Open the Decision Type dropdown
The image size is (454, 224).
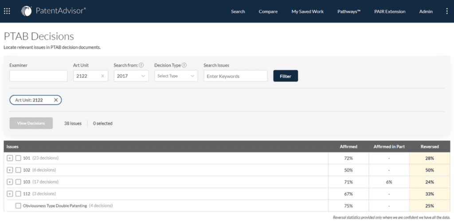(x=176, y=76)
